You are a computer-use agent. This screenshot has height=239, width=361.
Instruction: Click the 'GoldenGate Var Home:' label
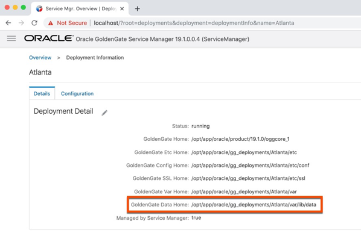(161, 191)
